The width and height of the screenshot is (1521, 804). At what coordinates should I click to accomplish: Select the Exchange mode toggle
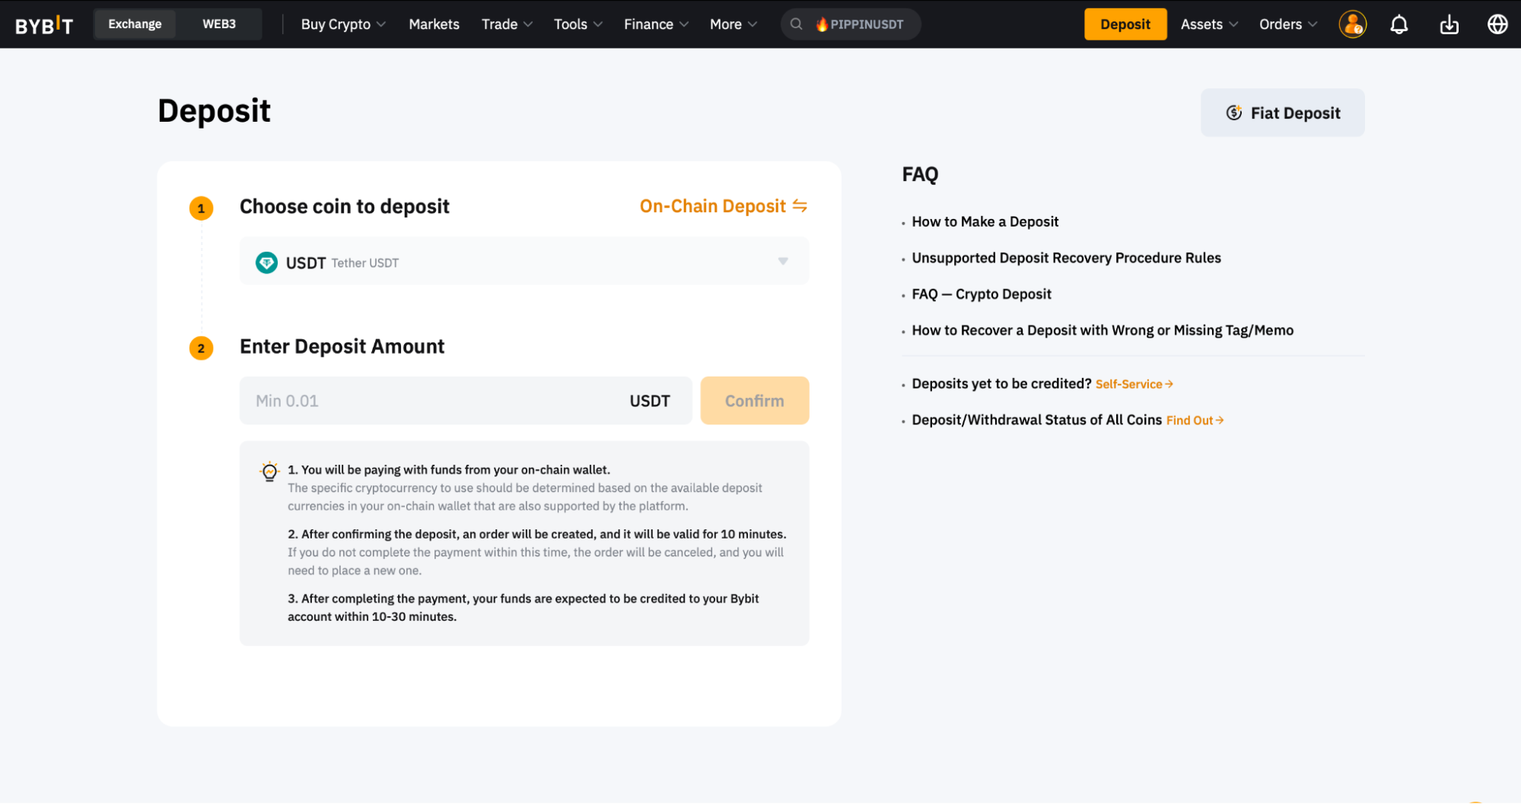[x=135, y=24]
